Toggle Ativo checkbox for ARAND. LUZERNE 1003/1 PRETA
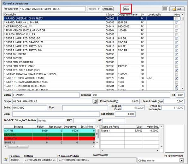This screenshot has height=164, width=188. [x=177, y=19]
